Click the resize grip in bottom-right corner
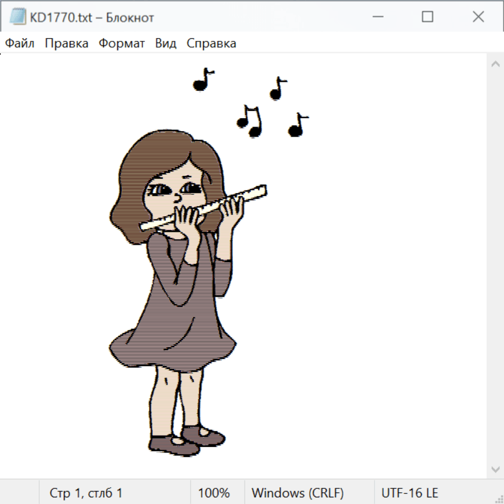504x504 pixels. pyautogui.click(x=499, y=499)
